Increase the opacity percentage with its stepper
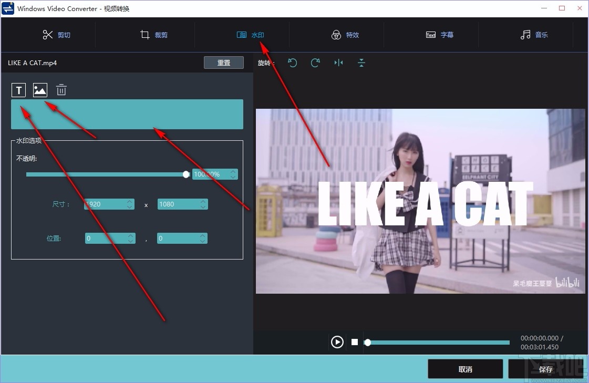The height and width of the screenshot is (383, 589). click(x=232, y=172)
